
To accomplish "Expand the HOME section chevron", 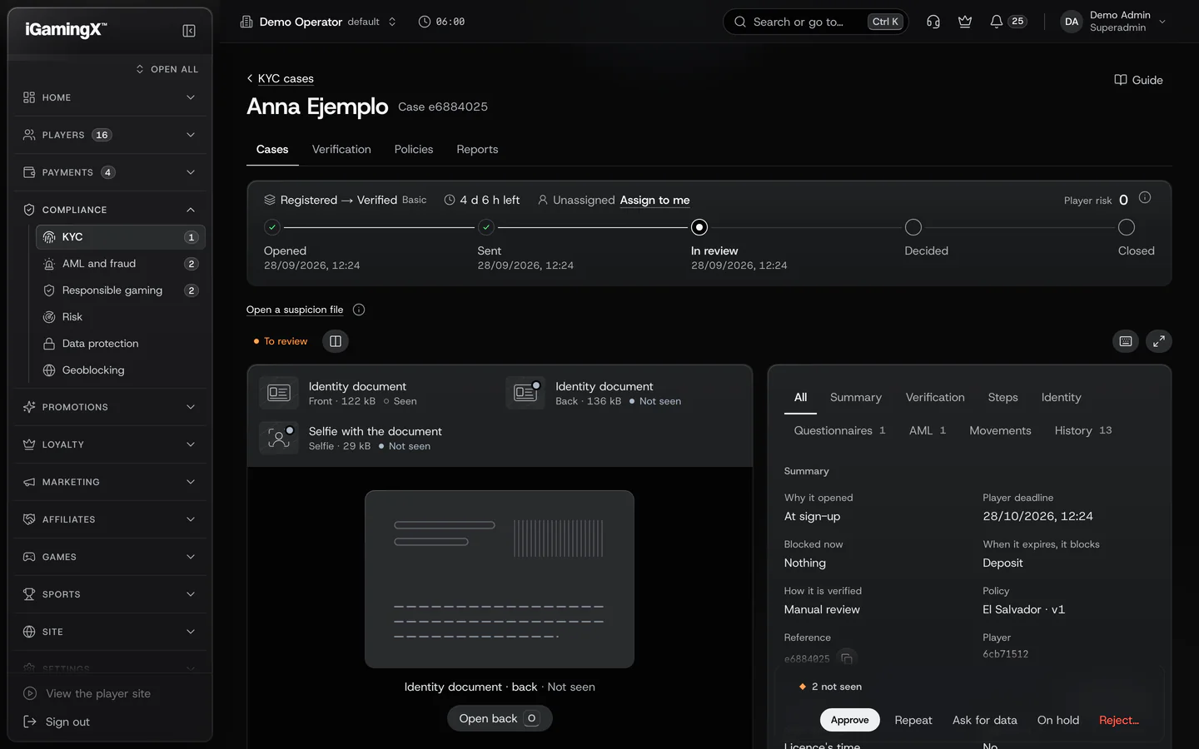I will click(191, 97).
